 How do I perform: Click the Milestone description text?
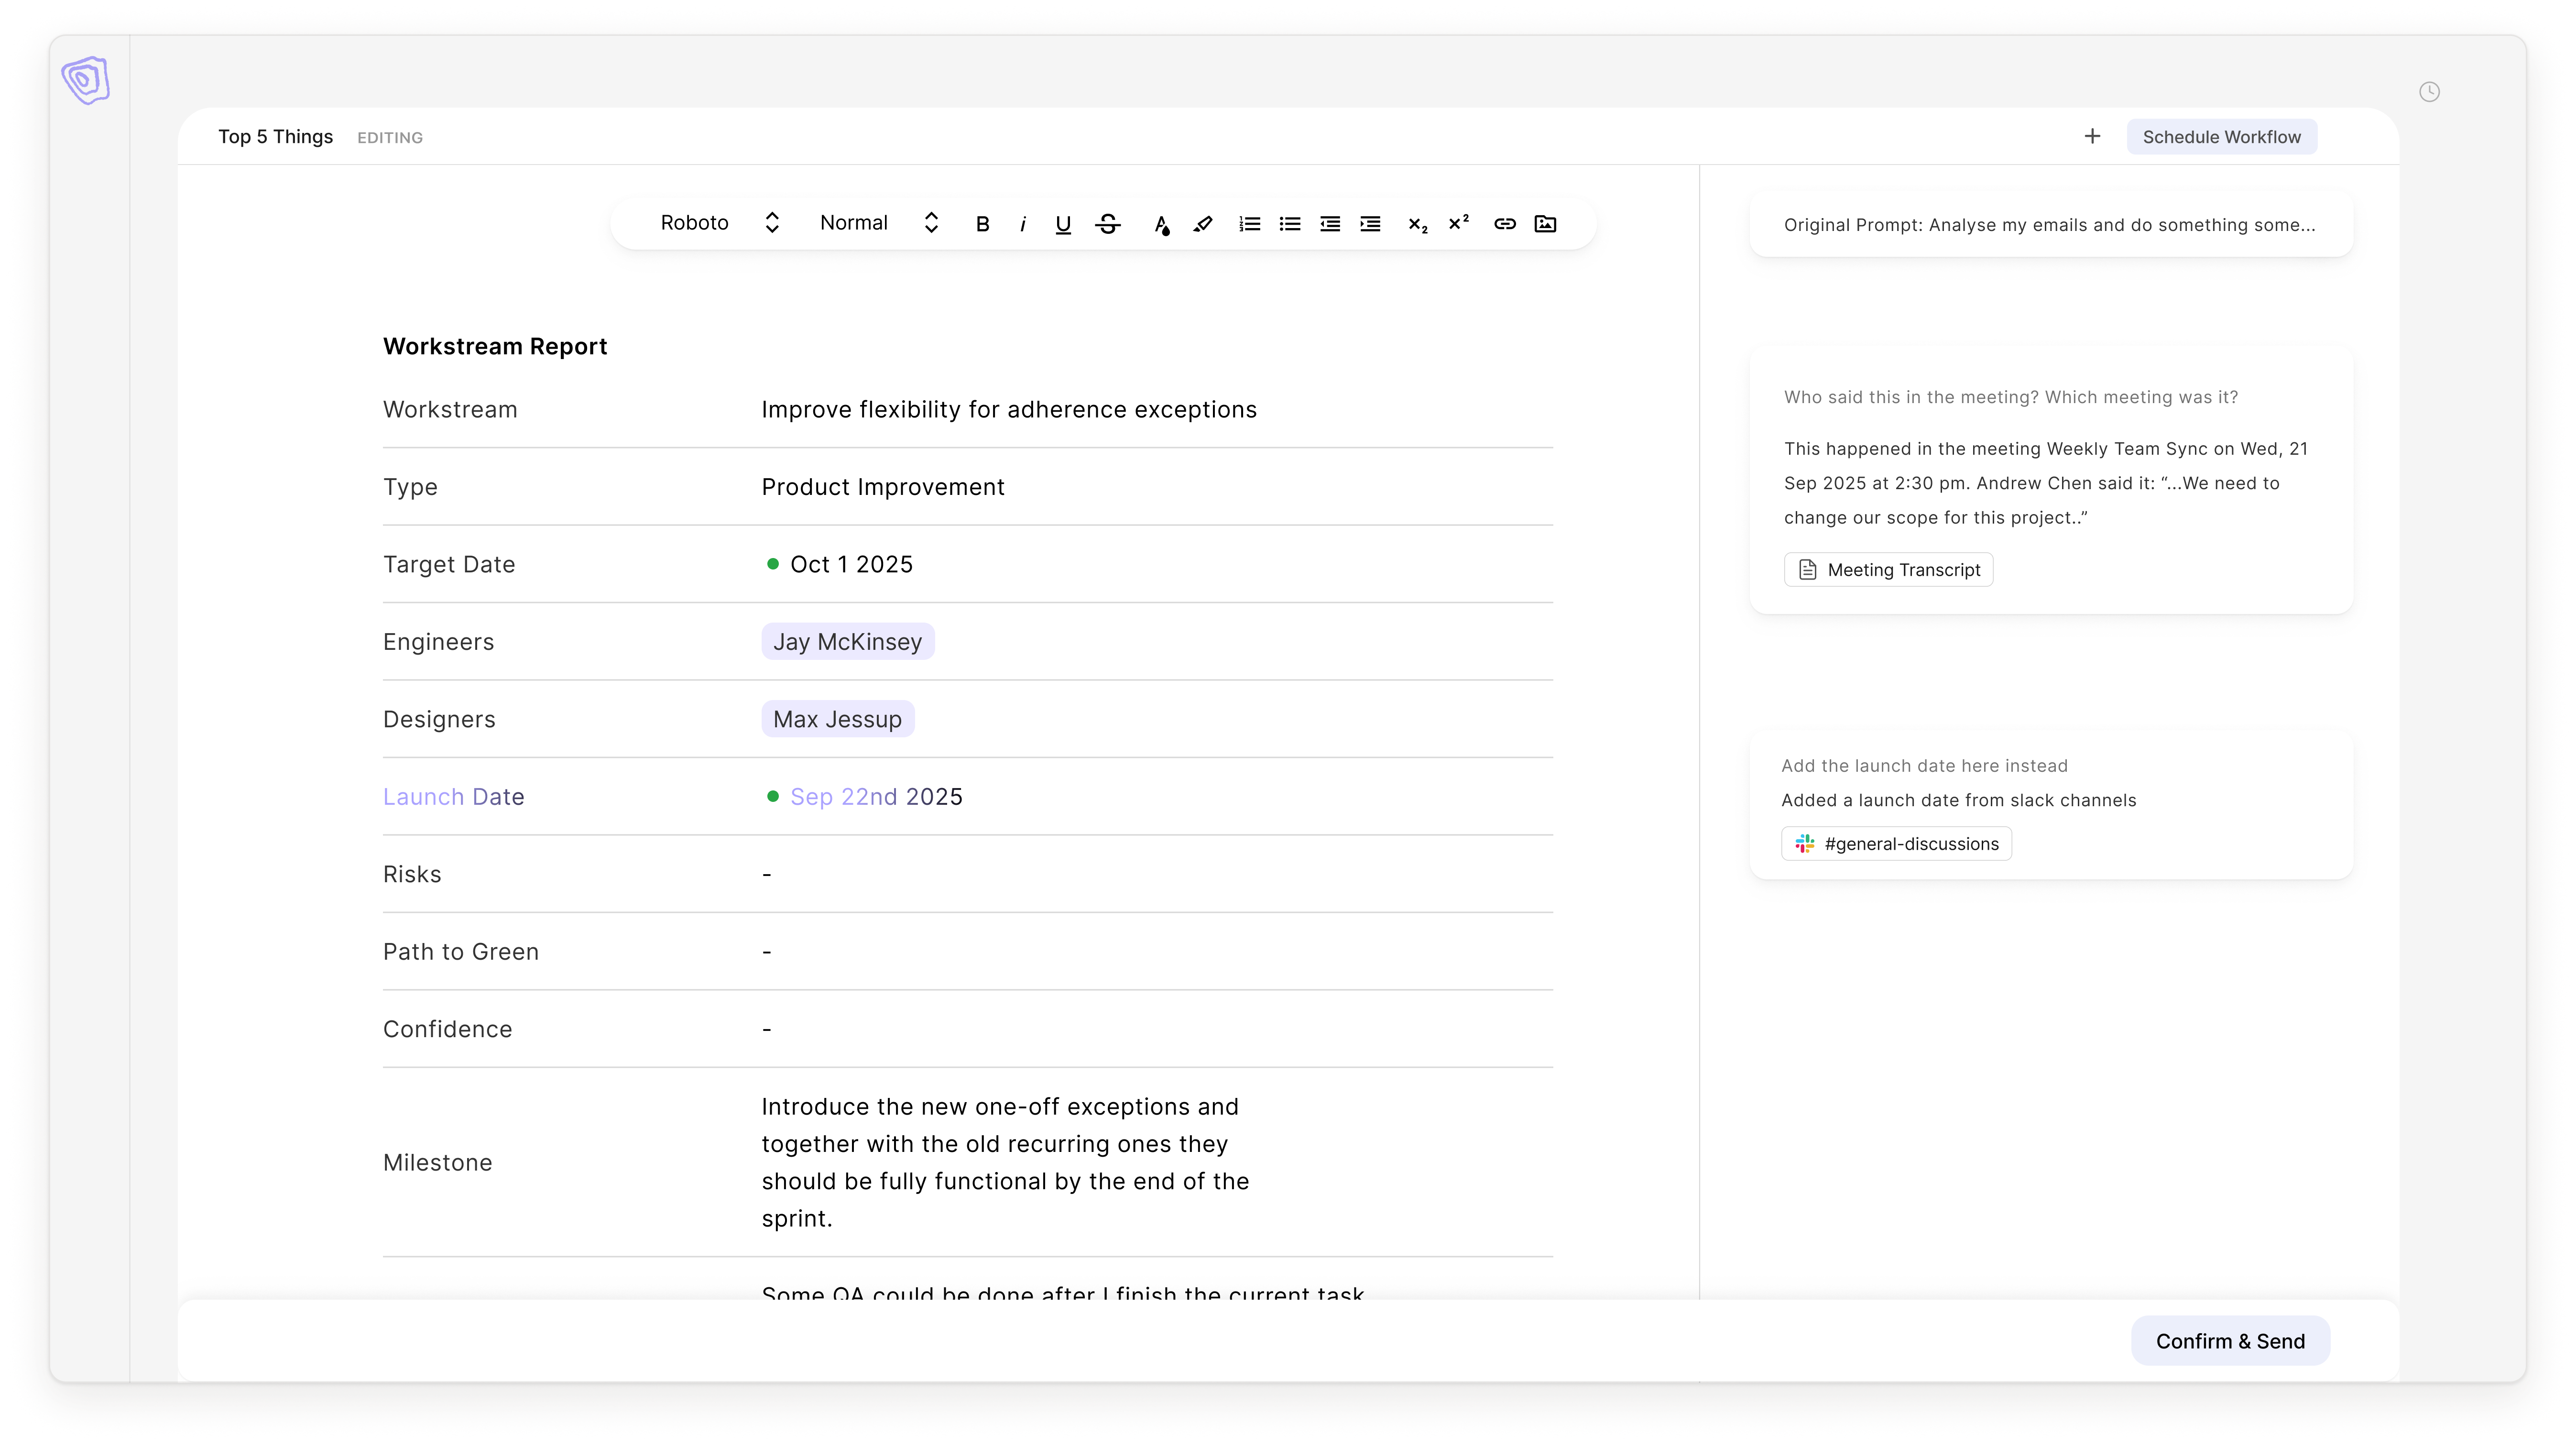coord(1005,1163)
